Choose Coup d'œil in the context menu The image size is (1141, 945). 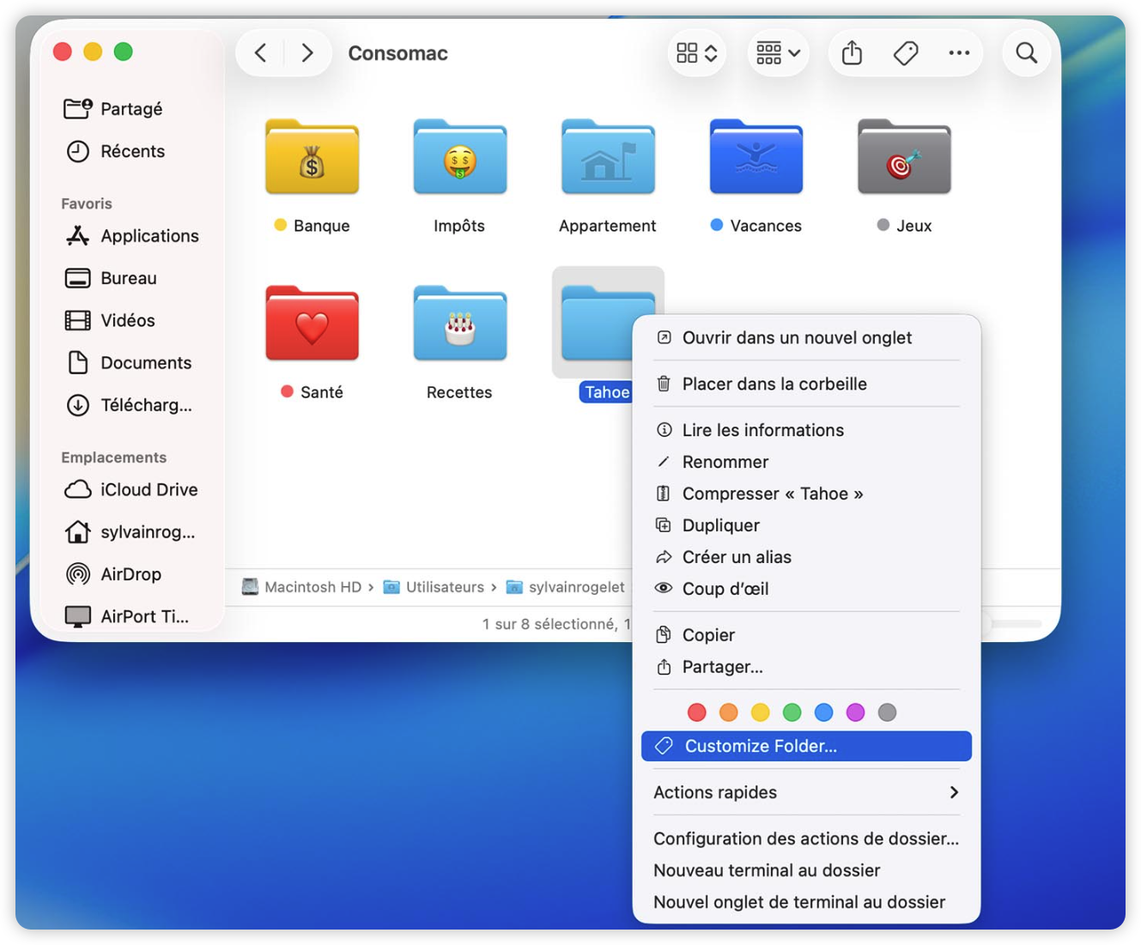click(806, 589)
